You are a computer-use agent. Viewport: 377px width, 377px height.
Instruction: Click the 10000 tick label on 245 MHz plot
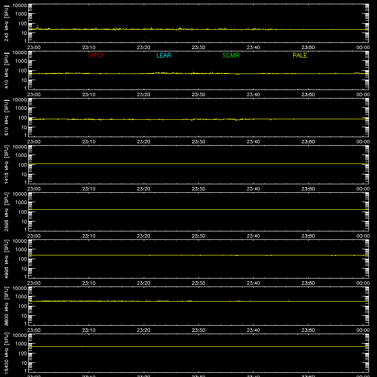pyautogui.click(x=20, y=6)
